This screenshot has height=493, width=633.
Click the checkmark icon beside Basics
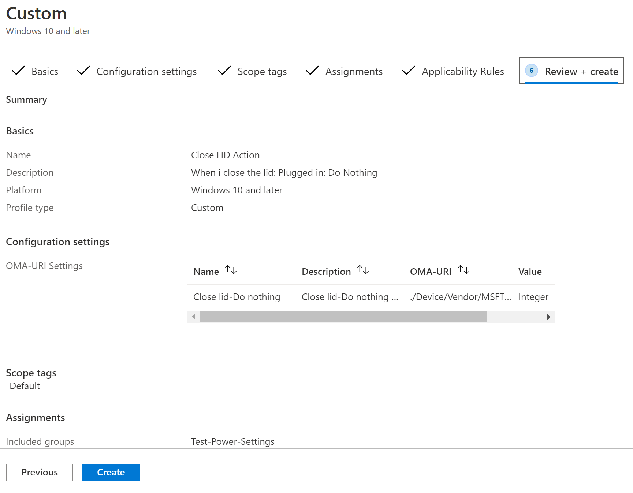click(x=18, y=71)
